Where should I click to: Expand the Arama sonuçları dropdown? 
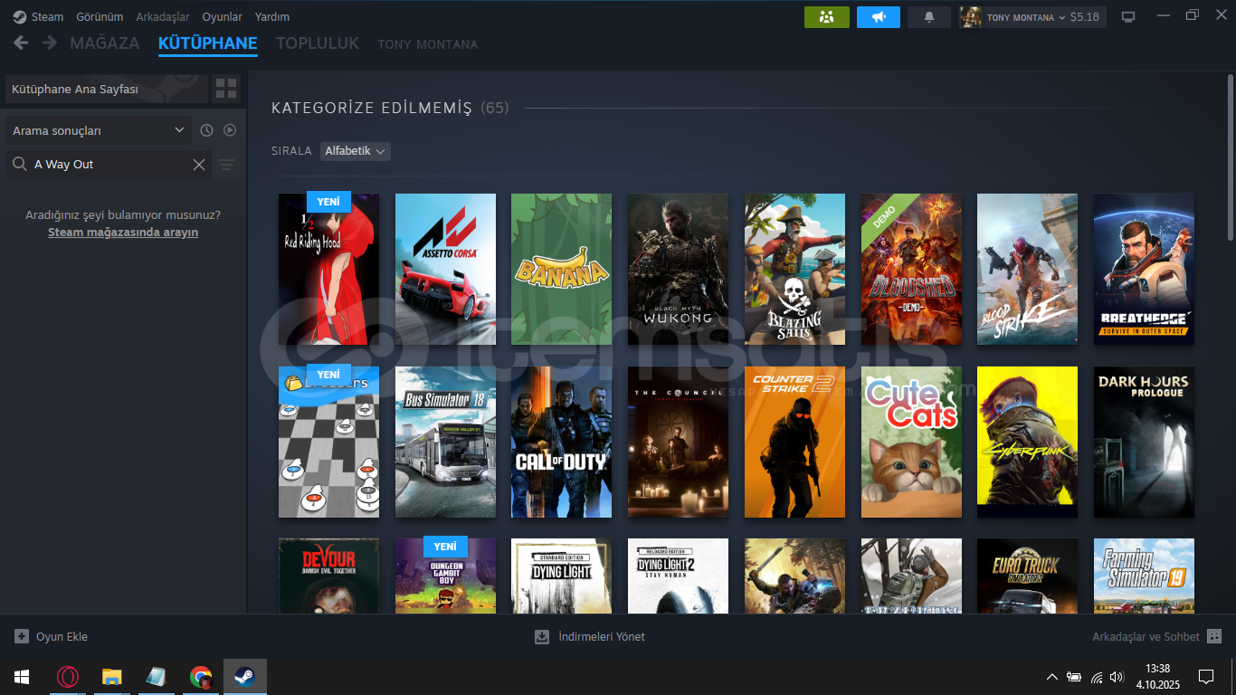(99, 130)
